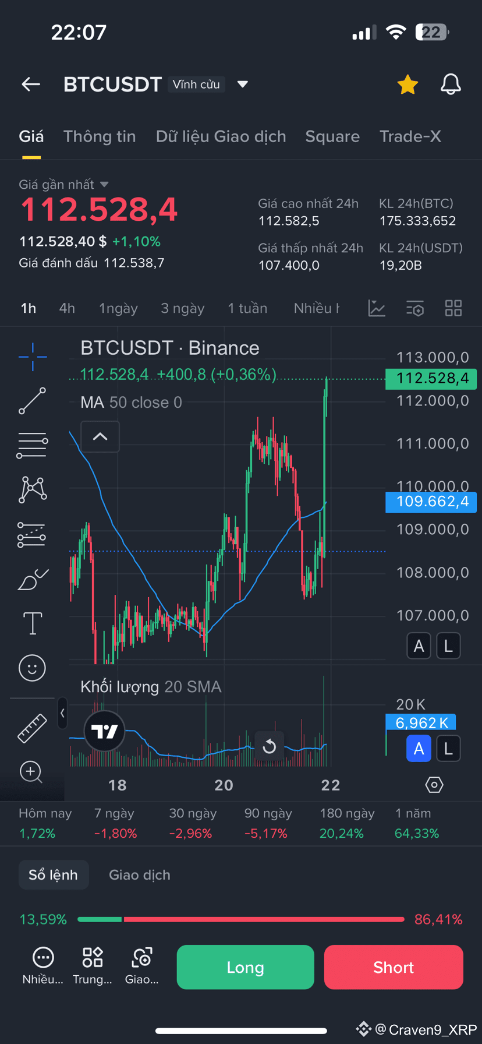The image size is (482, 1044).
Task: Open chart indicator settings icon
Action: click(414, 308)
